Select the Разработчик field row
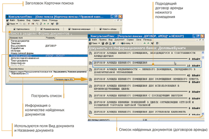Viewport: 209px width, 139px height. tap(48, 49)
